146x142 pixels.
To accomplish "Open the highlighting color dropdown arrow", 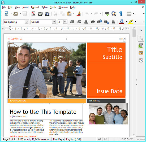I will click(135, 22).
